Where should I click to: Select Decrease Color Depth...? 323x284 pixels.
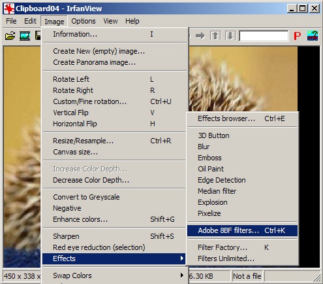click(x=114, y=180)
